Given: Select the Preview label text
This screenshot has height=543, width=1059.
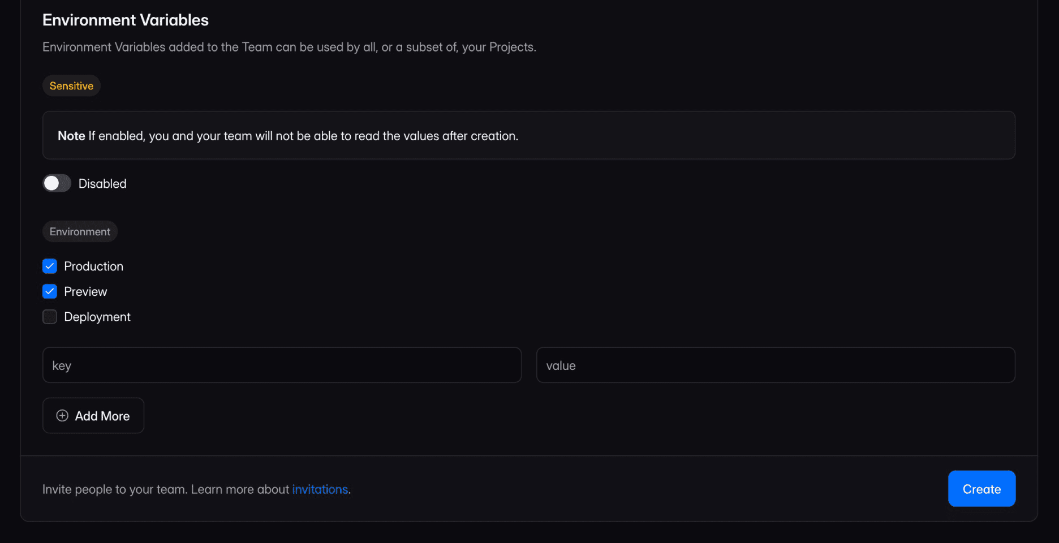Looking at the screenshot, I should coord(85,292).
